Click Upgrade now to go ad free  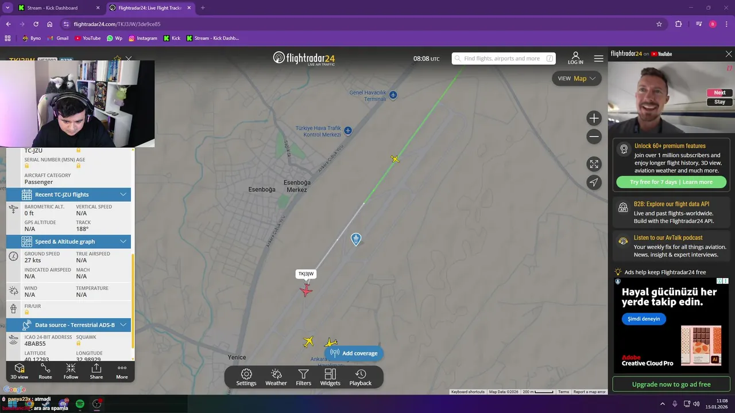(x=671, y=384)
